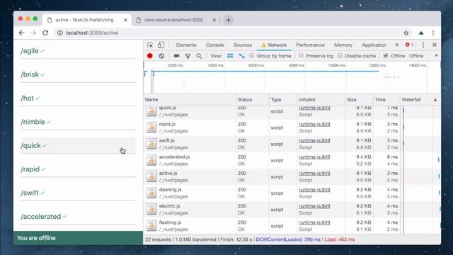Close the DevTools panel
The width and height of the screenshot is (453, 255).
coord(435,45)
